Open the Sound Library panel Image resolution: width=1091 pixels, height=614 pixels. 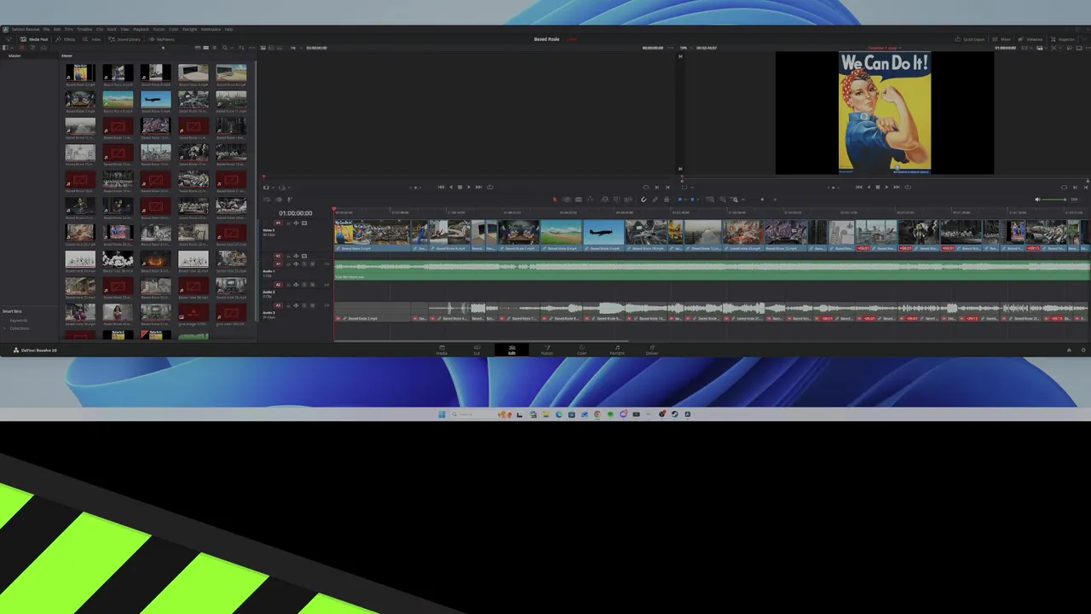coord(124,39)
